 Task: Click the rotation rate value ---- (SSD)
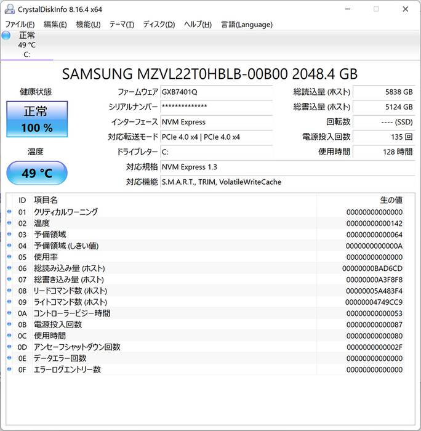[384, 122]
